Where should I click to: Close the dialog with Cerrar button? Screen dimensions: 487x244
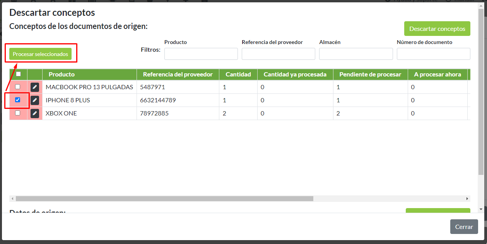(x=464, y=227)
